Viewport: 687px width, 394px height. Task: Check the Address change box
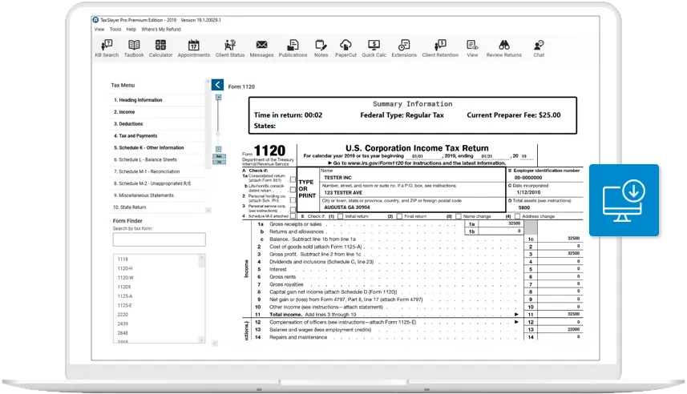coord(517,216)
